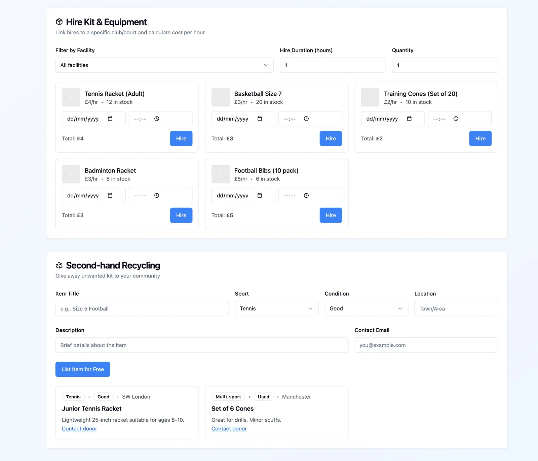
Task: Click the Item Title input field
Action: 142,308
